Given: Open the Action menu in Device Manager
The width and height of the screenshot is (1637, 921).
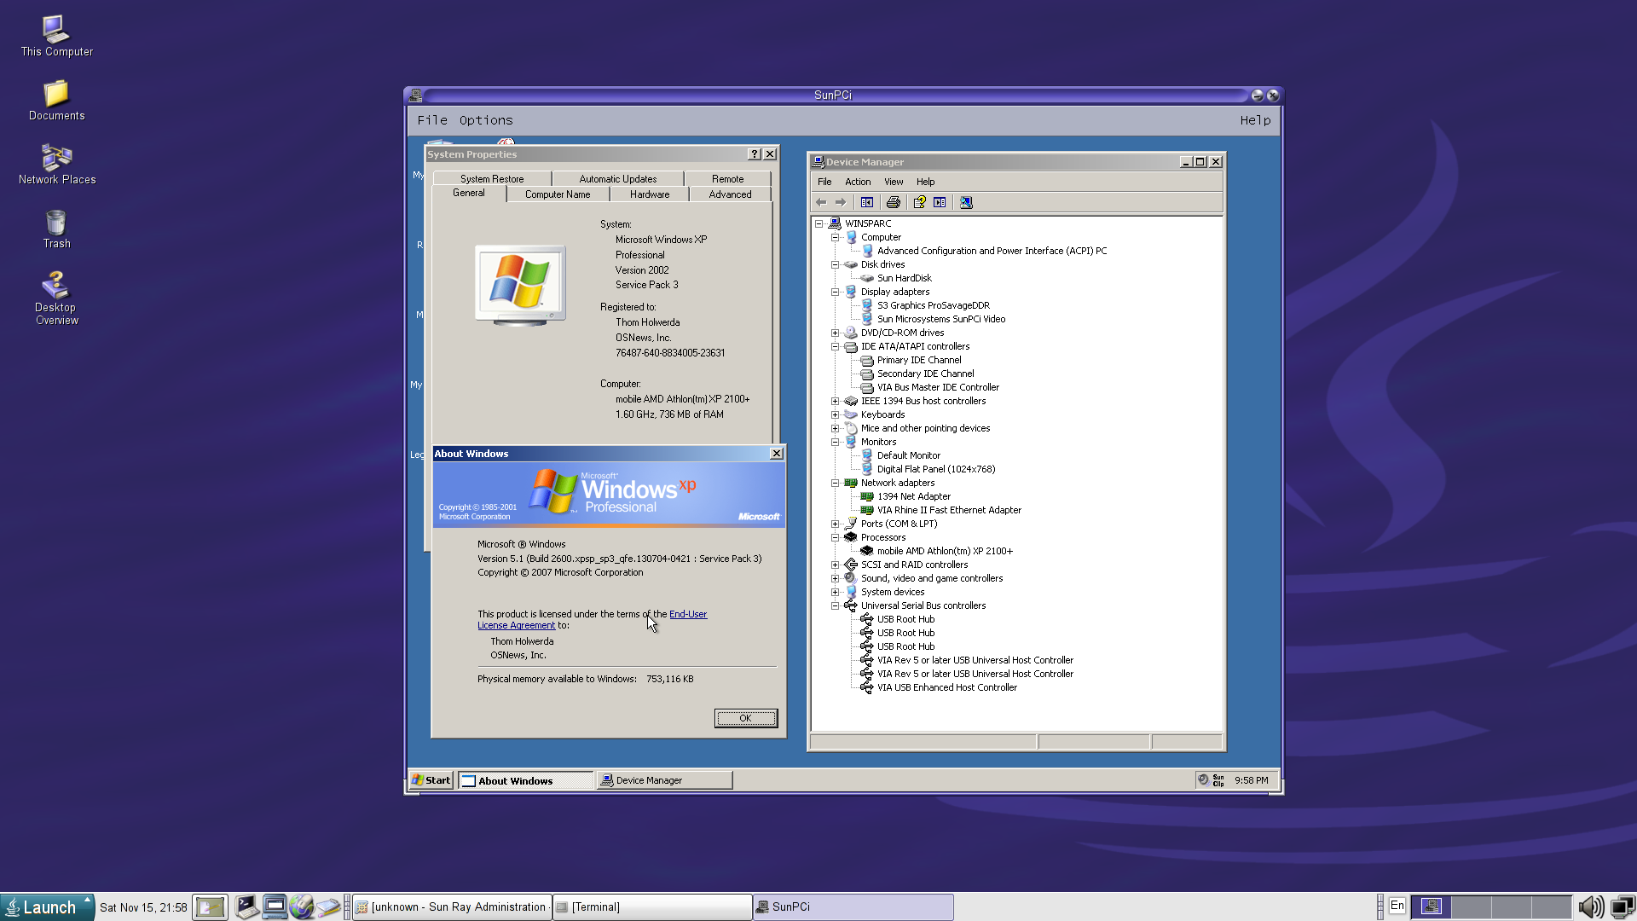Looking at the screenshot, I should pyautogui.click(x=857, y=182).
